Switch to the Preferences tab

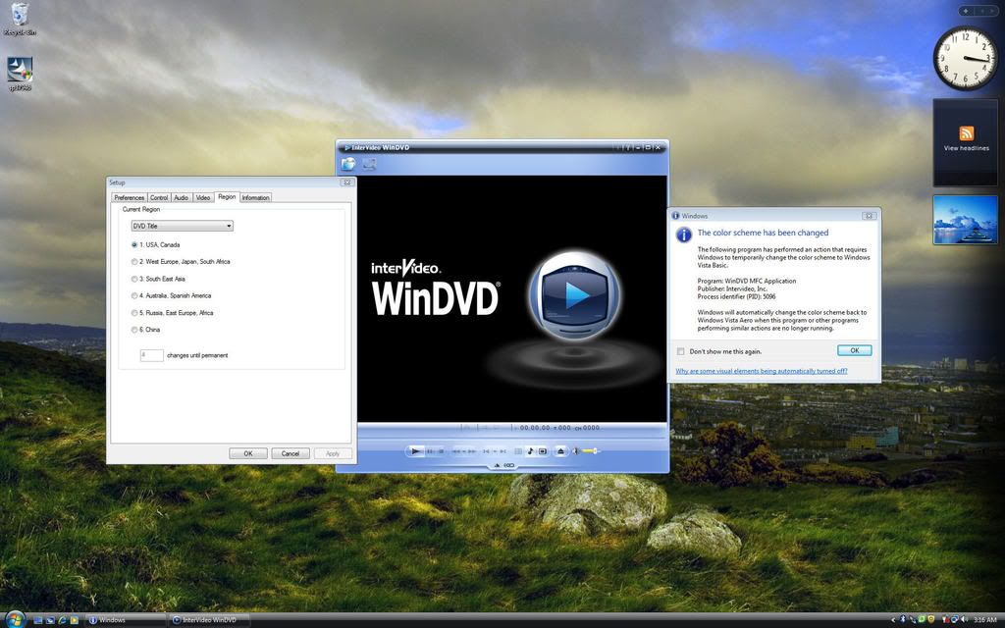[x=129, y=197]
